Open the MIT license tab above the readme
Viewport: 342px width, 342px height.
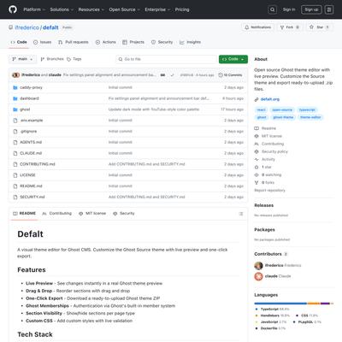[92, 214]
